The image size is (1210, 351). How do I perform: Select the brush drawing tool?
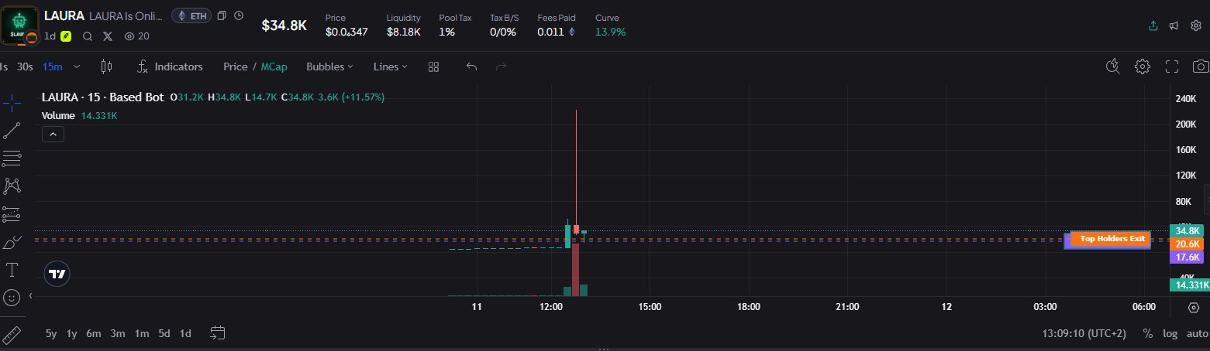point(12,243)
